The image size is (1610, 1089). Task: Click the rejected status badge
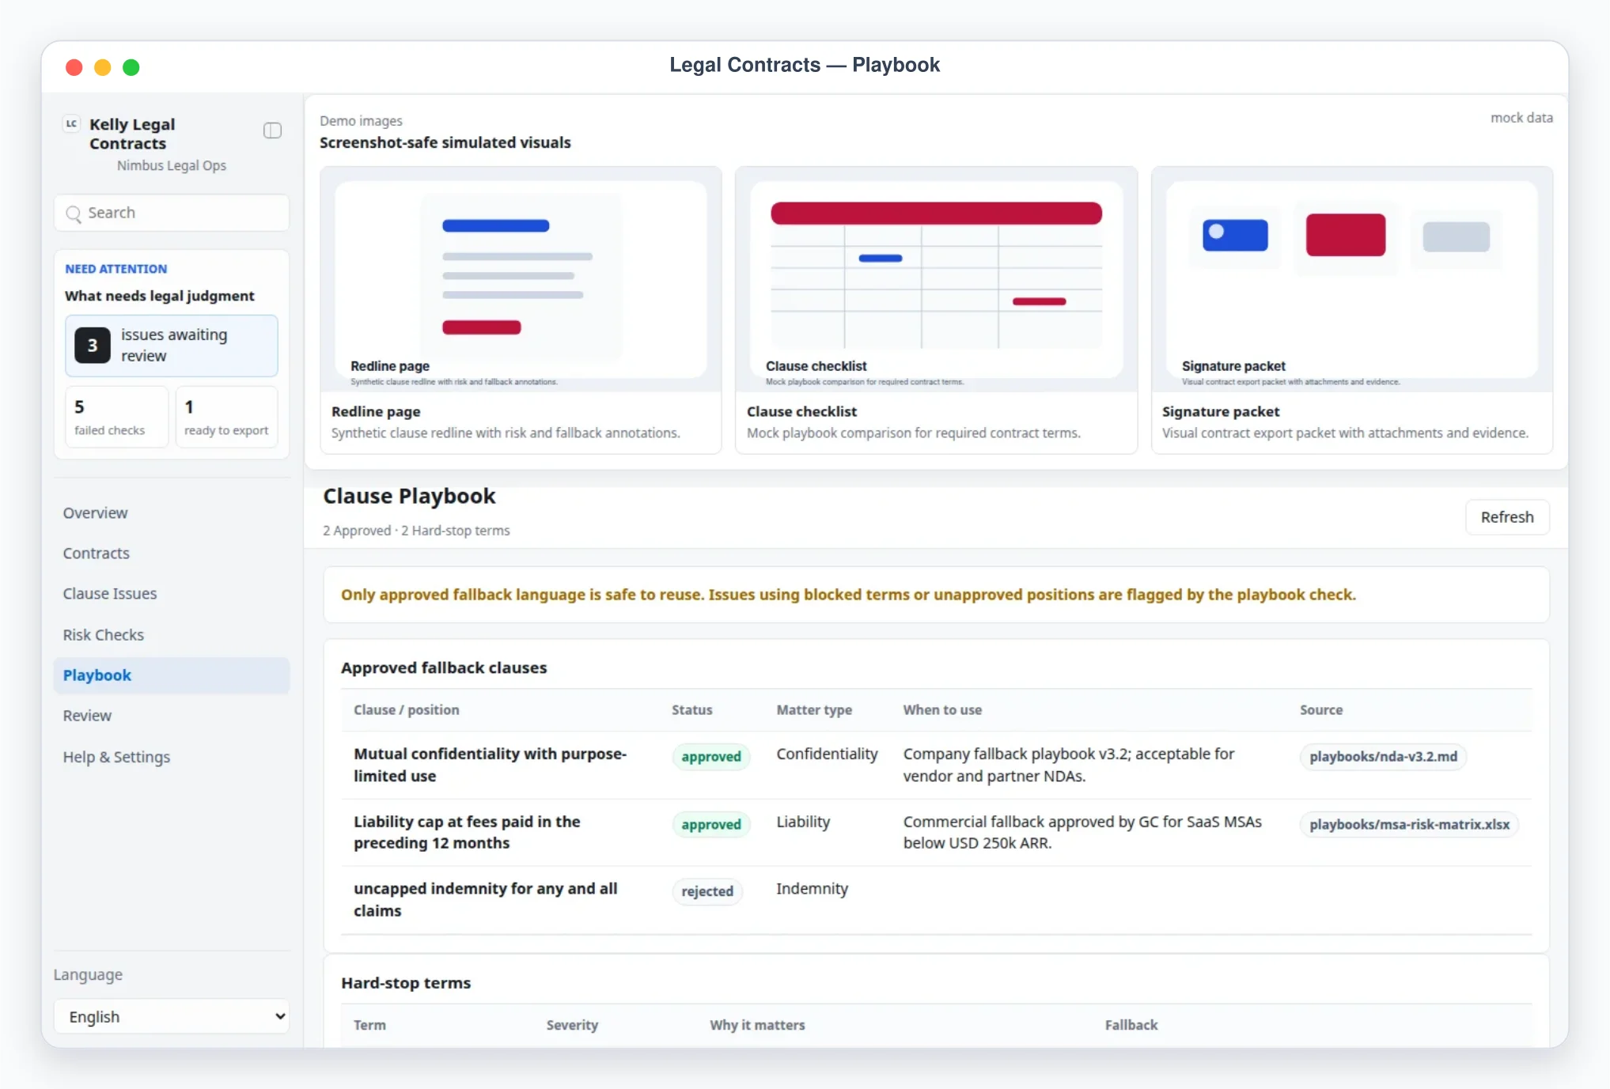coord(707,891)
